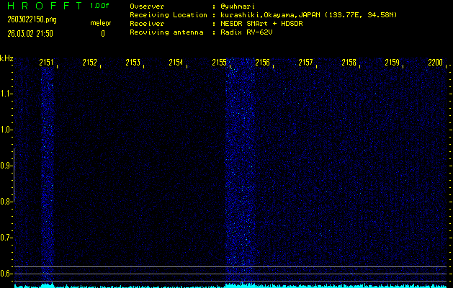Click the 2157 time marker
Screen dimensions: 453x288
pos(305,63)
